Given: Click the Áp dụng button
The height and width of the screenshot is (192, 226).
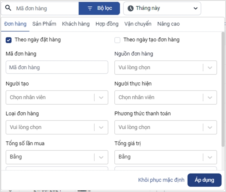Looking at the screenshot, I should coord(204,180).
